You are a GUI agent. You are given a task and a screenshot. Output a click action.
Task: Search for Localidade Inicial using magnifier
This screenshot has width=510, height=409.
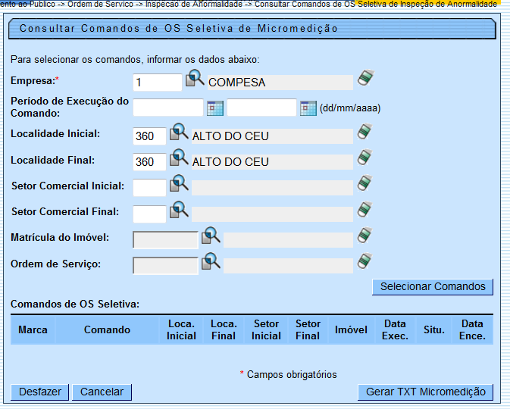(x=179, y=133)
